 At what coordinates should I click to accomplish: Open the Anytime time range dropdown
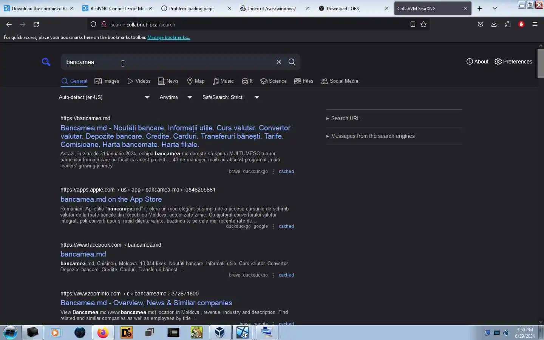(x=176, y=97)
